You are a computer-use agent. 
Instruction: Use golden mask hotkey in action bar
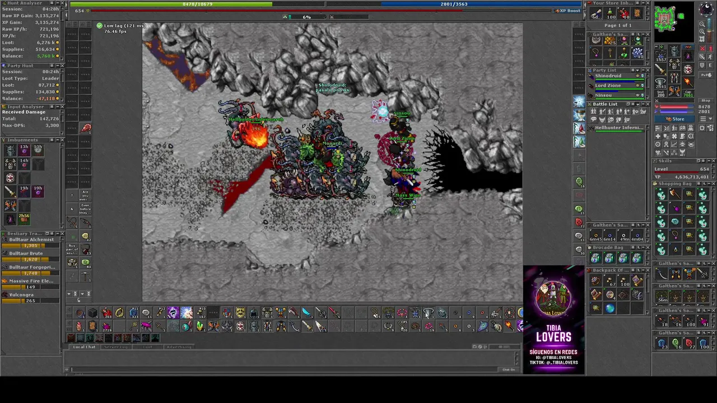tap(240, 312)
